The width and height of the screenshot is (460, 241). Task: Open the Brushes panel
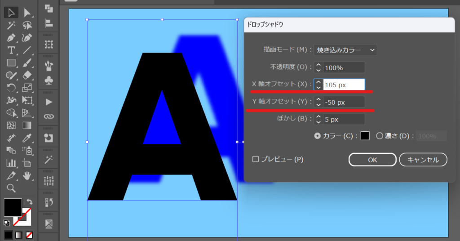[x=49, y=66]
